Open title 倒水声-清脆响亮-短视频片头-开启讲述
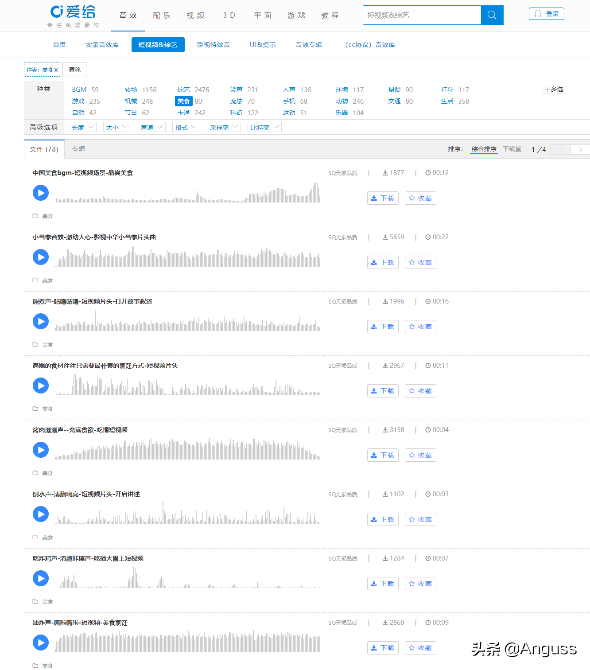The image size is (590, 670). 86,494
